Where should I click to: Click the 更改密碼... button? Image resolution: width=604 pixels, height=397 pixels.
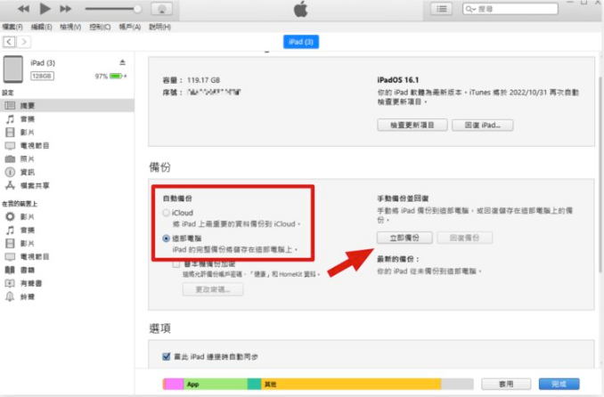(213, 289)
